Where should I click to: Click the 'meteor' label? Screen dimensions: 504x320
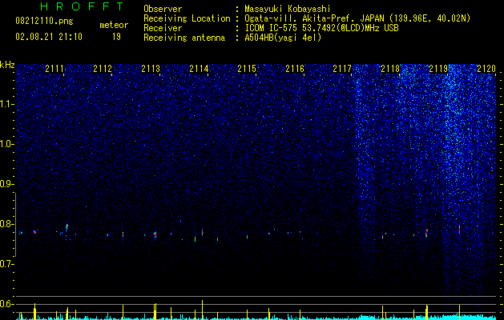tap(114, 25)
